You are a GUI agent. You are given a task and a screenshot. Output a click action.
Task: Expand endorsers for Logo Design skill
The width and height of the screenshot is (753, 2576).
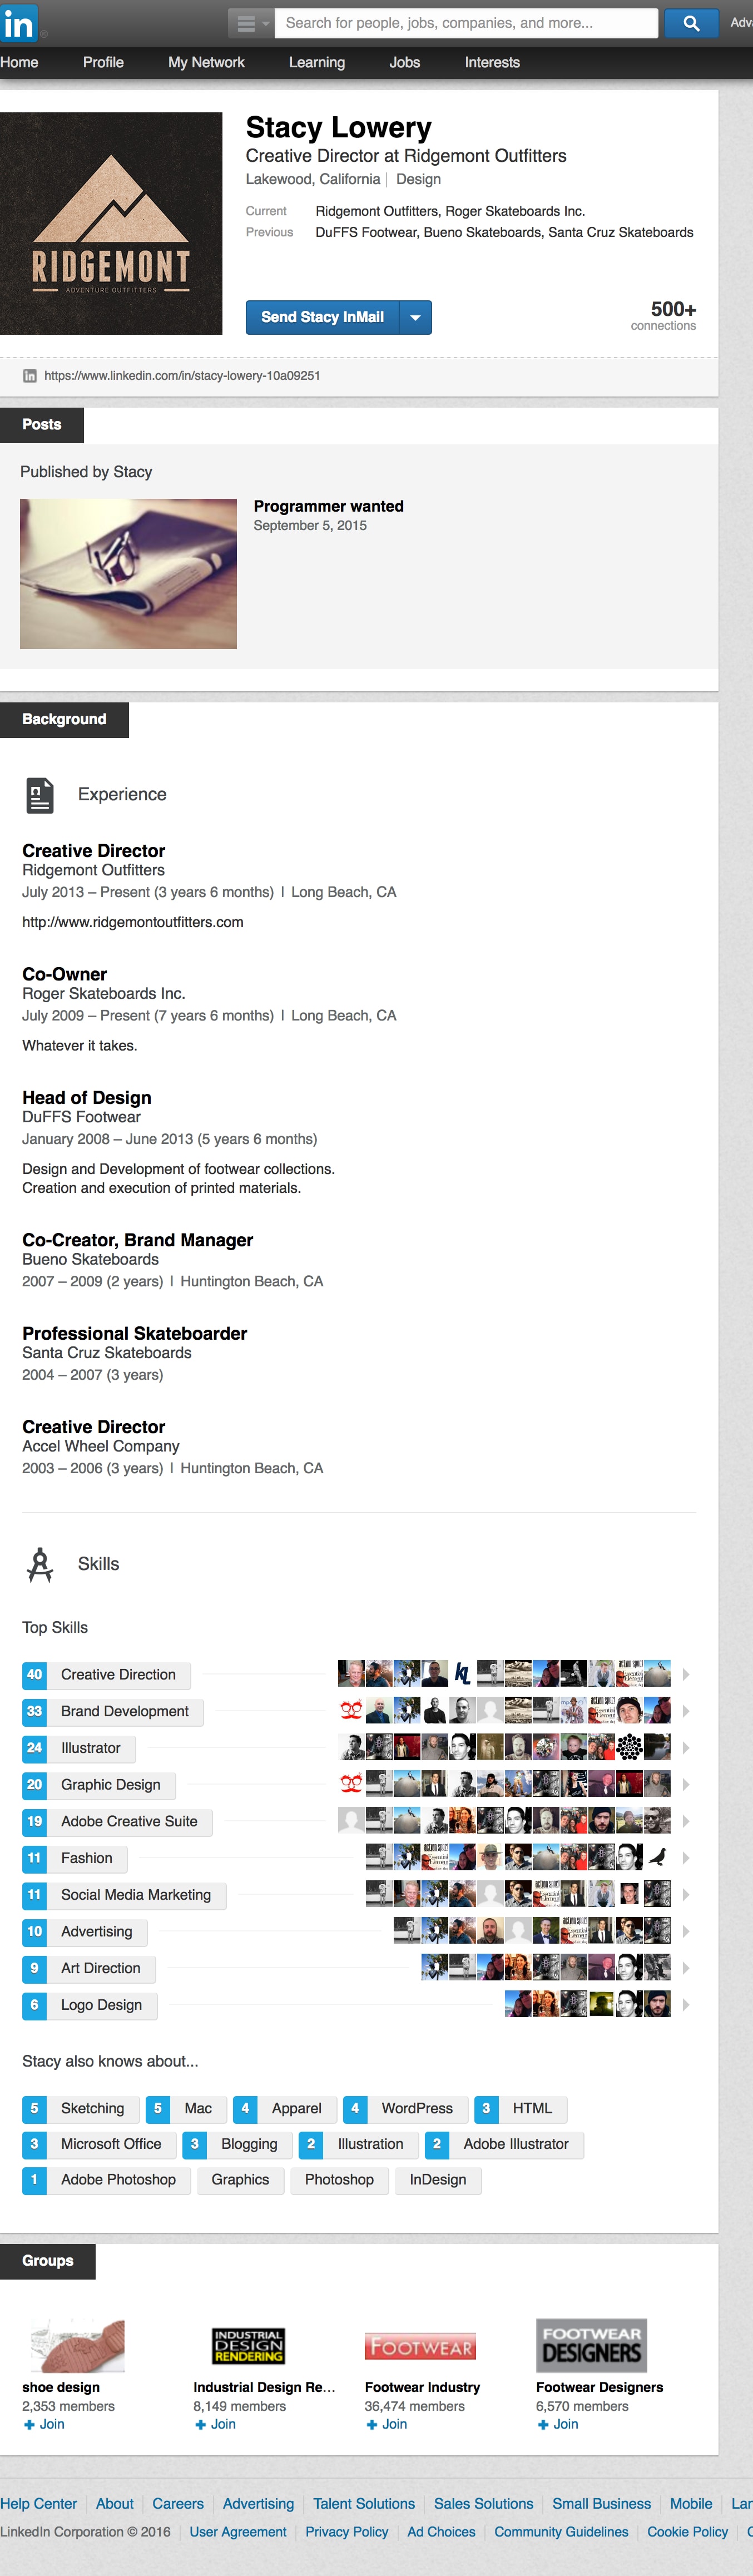coord(686,2004)
